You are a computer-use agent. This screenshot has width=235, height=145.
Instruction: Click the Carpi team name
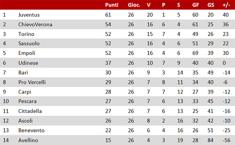[25, 92]
